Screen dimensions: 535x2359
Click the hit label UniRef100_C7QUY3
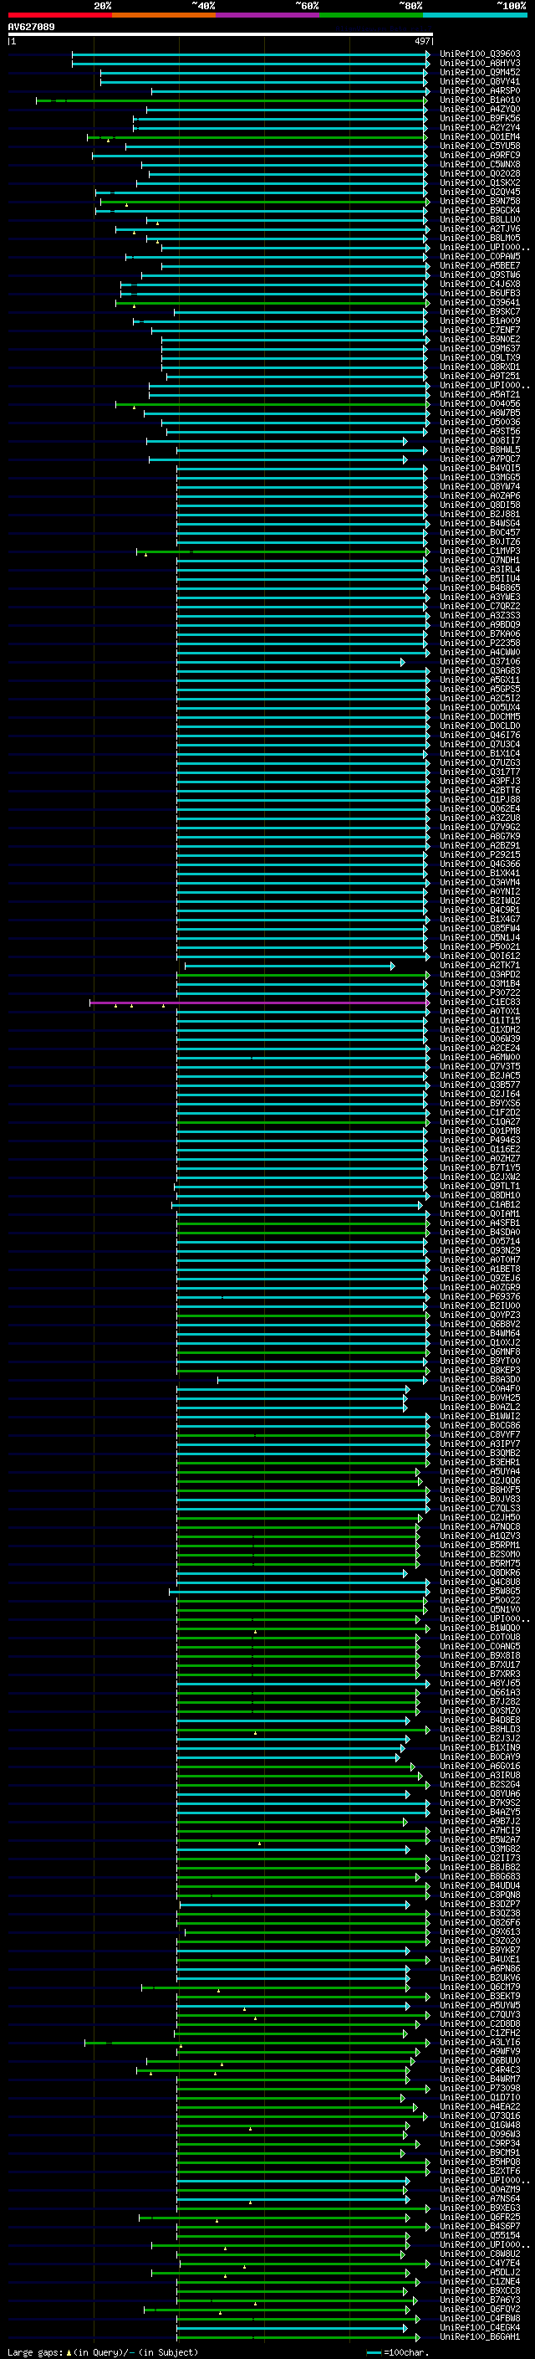click(480, 2015)
